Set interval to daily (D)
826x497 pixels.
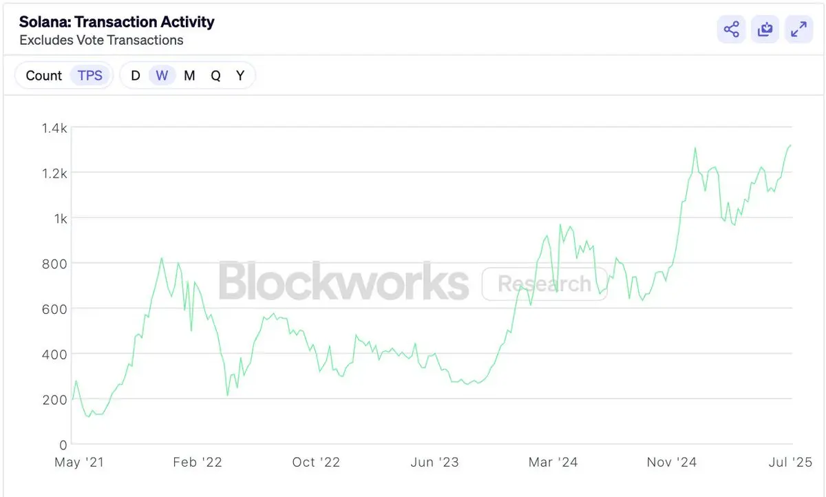click(x=136, y=76)
